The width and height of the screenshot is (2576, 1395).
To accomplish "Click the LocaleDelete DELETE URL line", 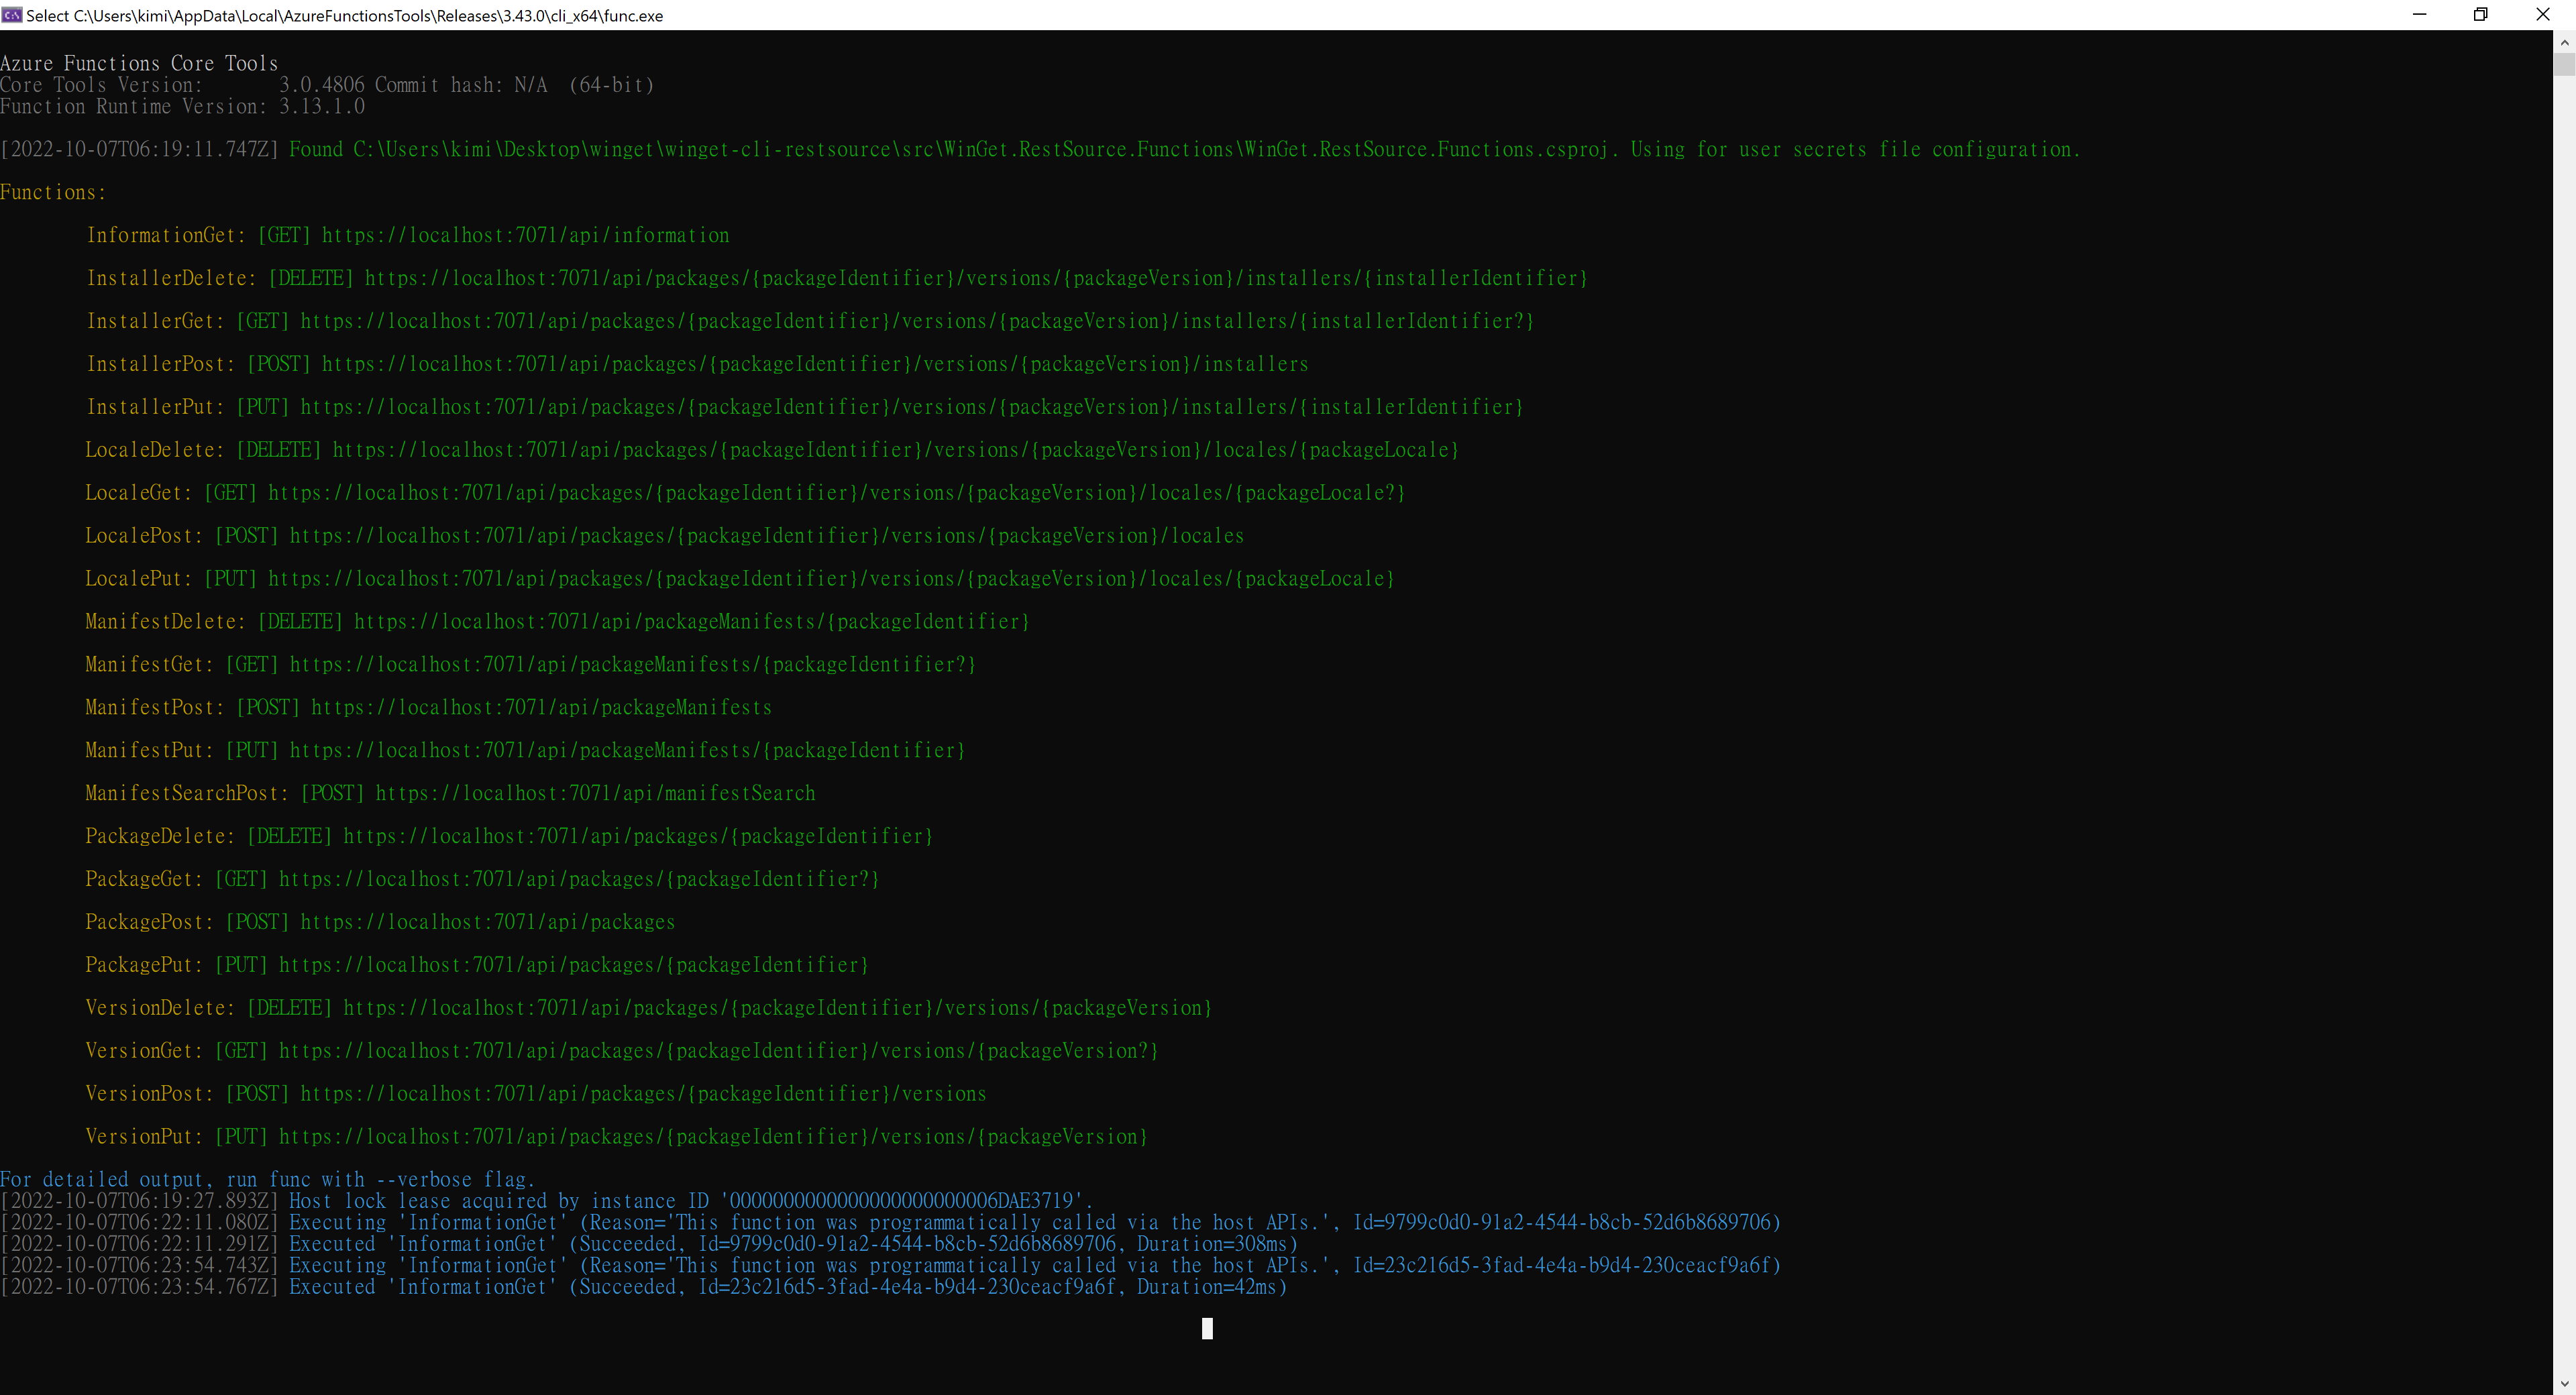I will coord(772,450).
